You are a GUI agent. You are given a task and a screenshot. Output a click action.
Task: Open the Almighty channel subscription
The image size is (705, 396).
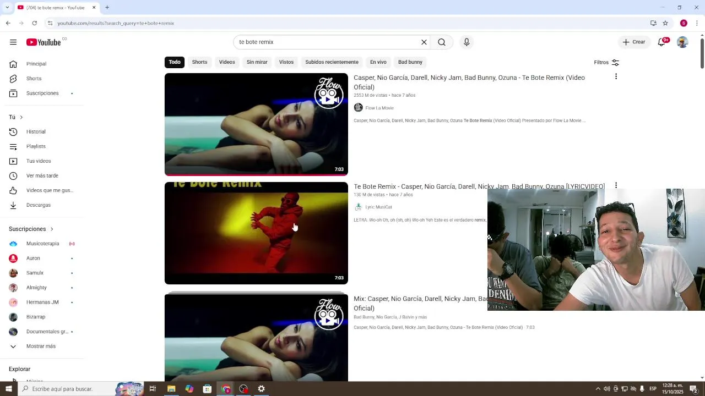point(42,288)
